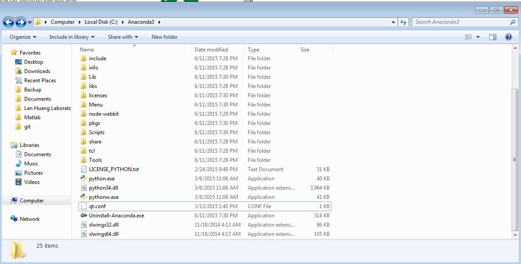Open Recent Places in Favorites
Screen dimensions: 521x264
[40, 81]
